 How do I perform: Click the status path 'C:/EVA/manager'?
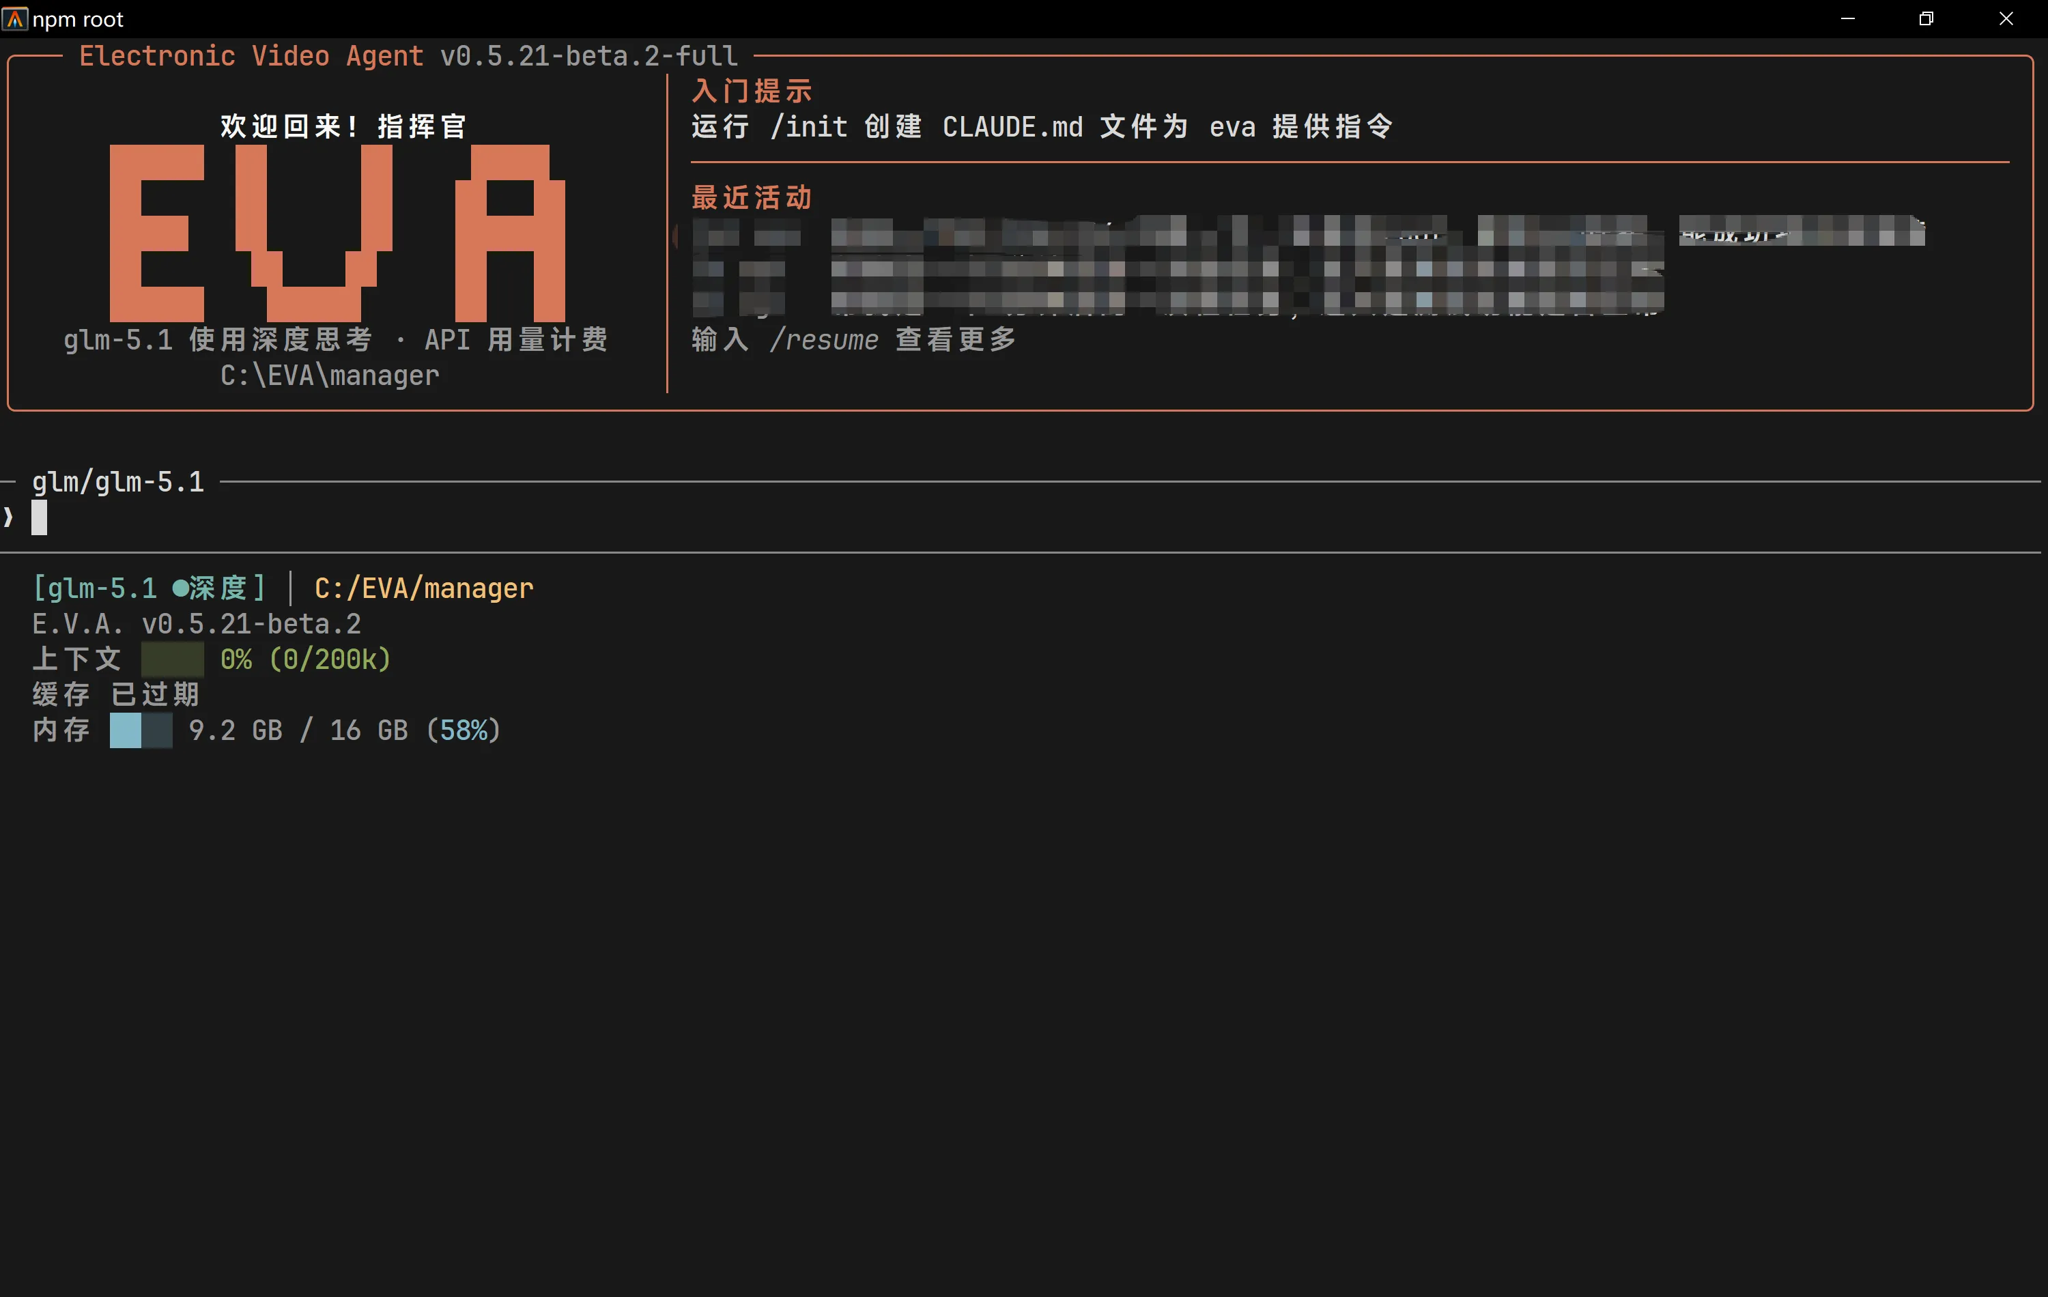click(x=425, y=588)
